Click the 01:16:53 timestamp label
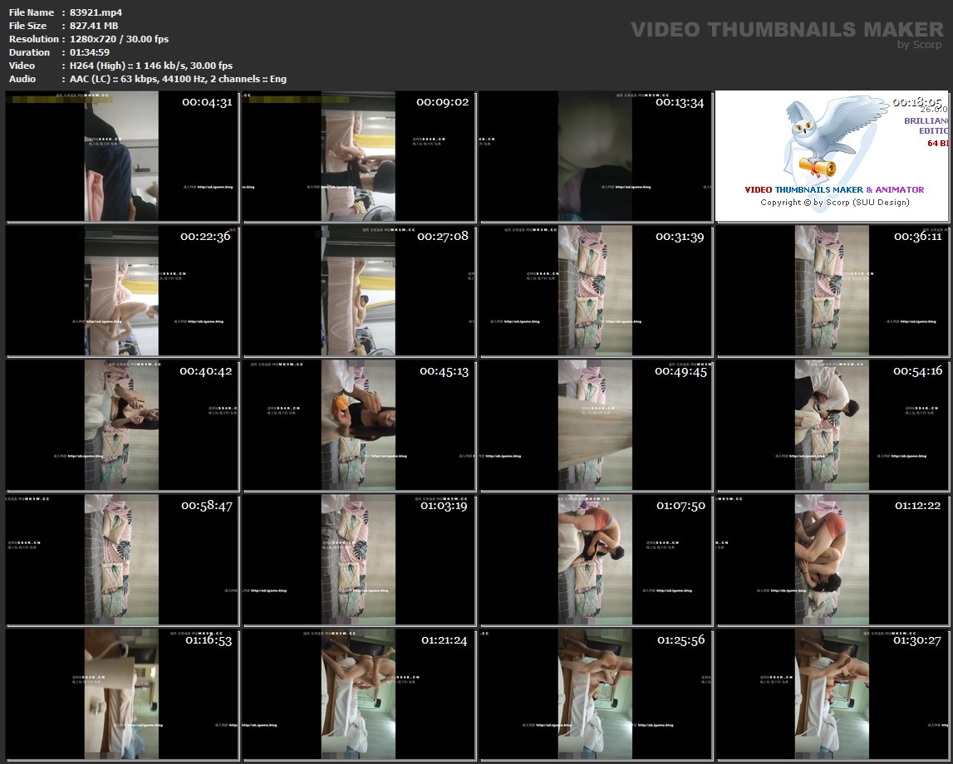The width and height of the screenshot is (953, 764). pos(208,640)
